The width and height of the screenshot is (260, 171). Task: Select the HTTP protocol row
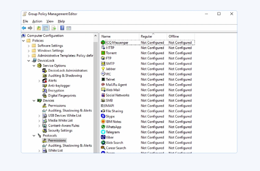pyautogui.click(x=148, y=48)
